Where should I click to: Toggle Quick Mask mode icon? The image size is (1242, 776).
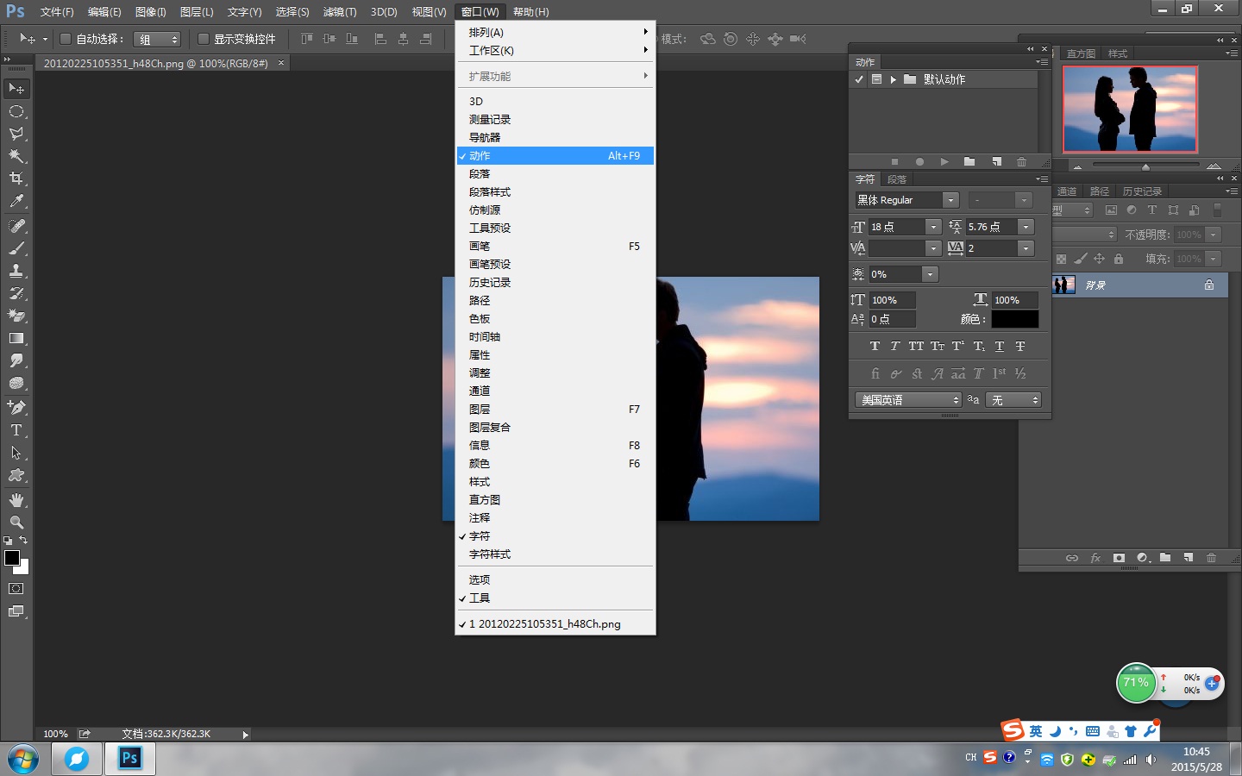tap(16, 589)
